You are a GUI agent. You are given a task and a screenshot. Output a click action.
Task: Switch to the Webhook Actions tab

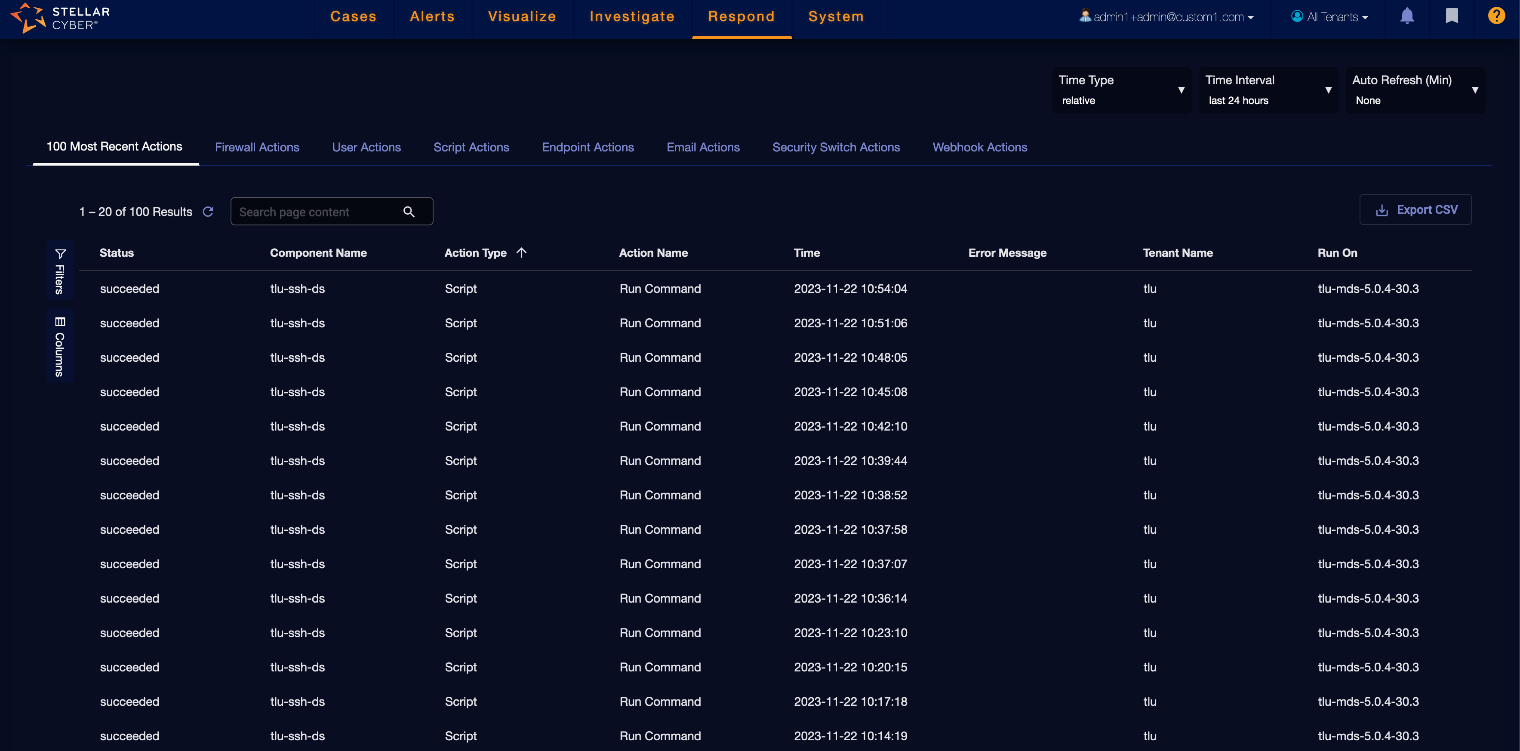point(979,148)
